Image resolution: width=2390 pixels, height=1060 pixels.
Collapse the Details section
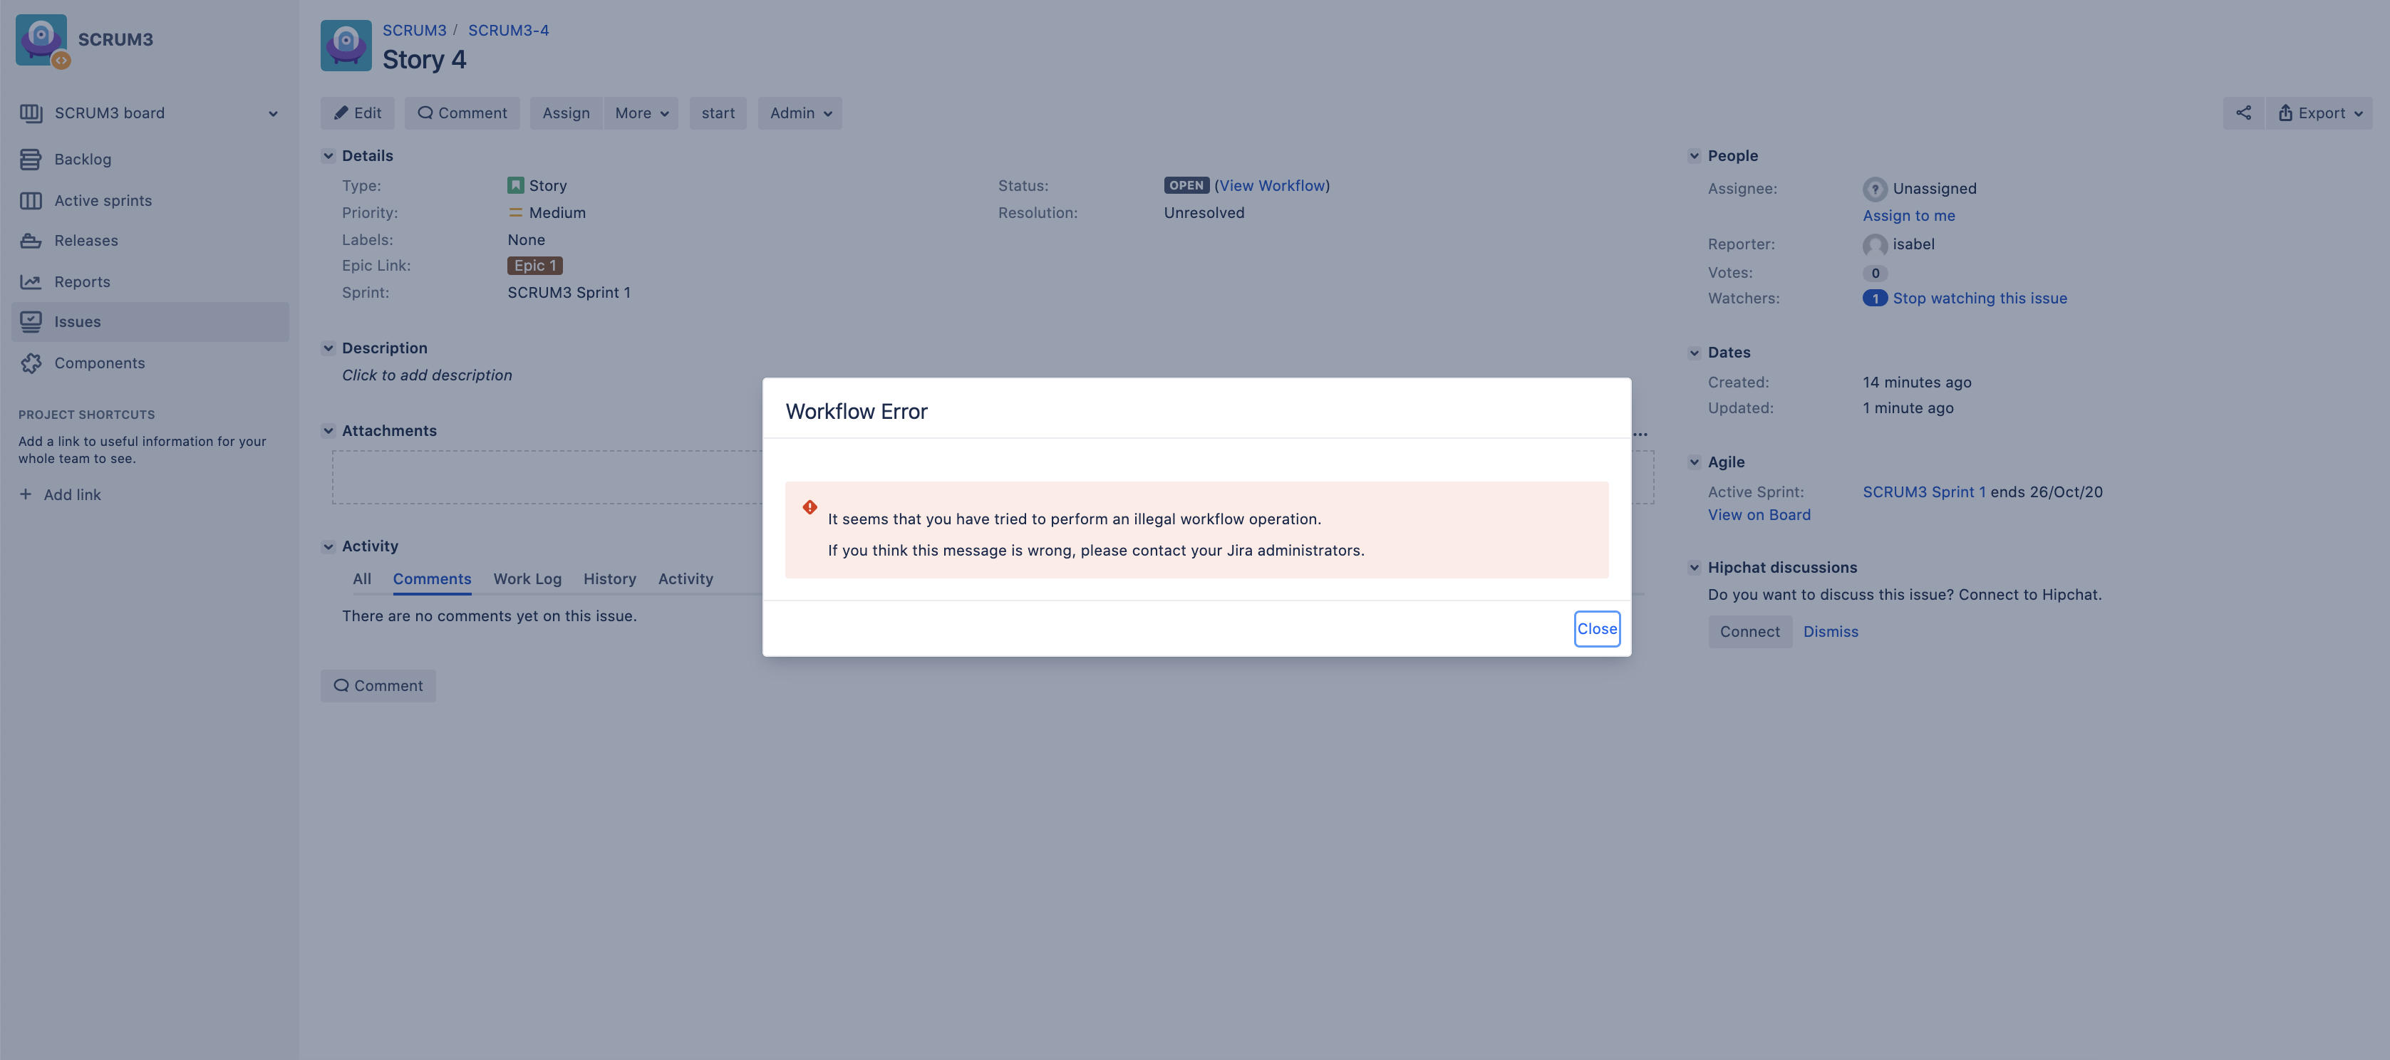click(x=329, y=156)
